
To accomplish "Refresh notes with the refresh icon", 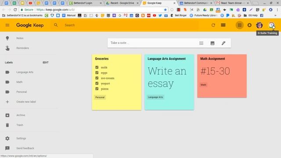I will 213,25.
